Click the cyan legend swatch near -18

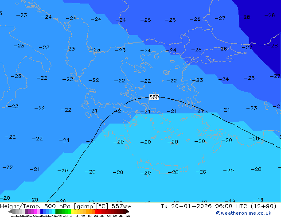coord(54,211)
